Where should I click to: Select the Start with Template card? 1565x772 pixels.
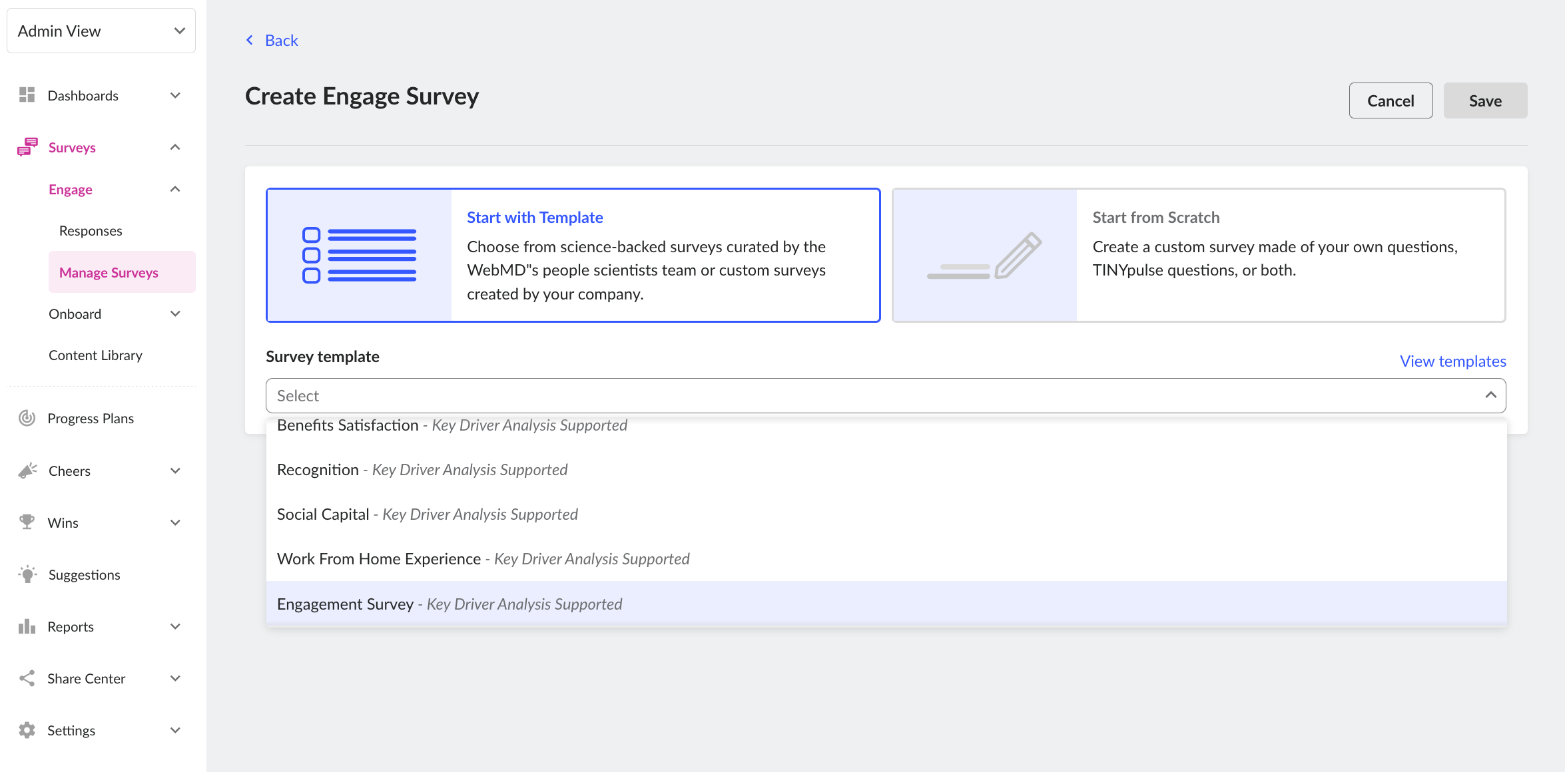tap(573, 256)
